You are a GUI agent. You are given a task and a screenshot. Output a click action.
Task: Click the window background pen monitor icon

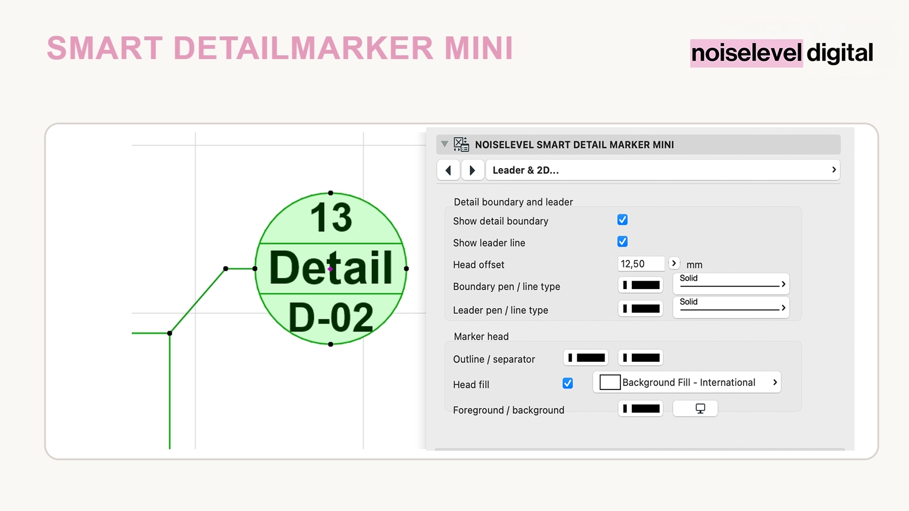pos(695,409)
